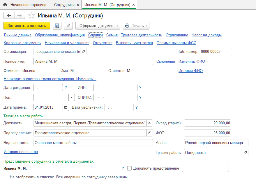The image size is (256, 185).
Task: Click the Склонения link
Action: [166, 61]
